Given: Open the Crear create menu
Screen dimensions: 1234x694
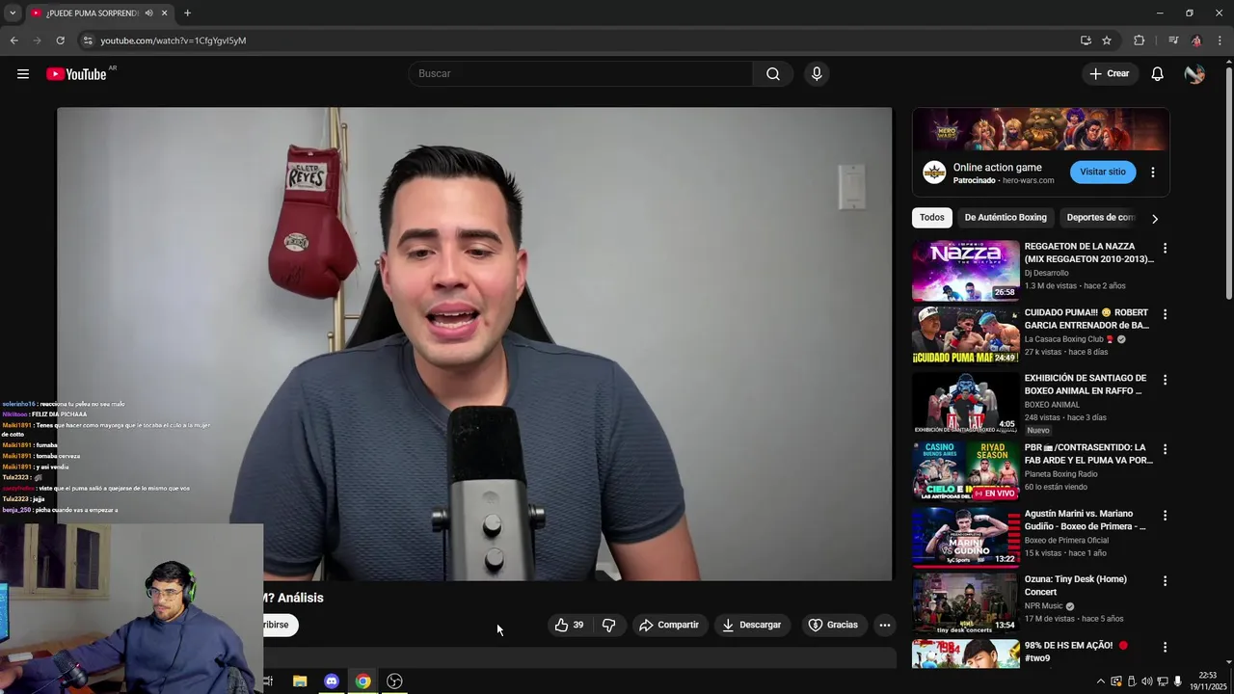Looking at the screenshot, I should 1110,73.
